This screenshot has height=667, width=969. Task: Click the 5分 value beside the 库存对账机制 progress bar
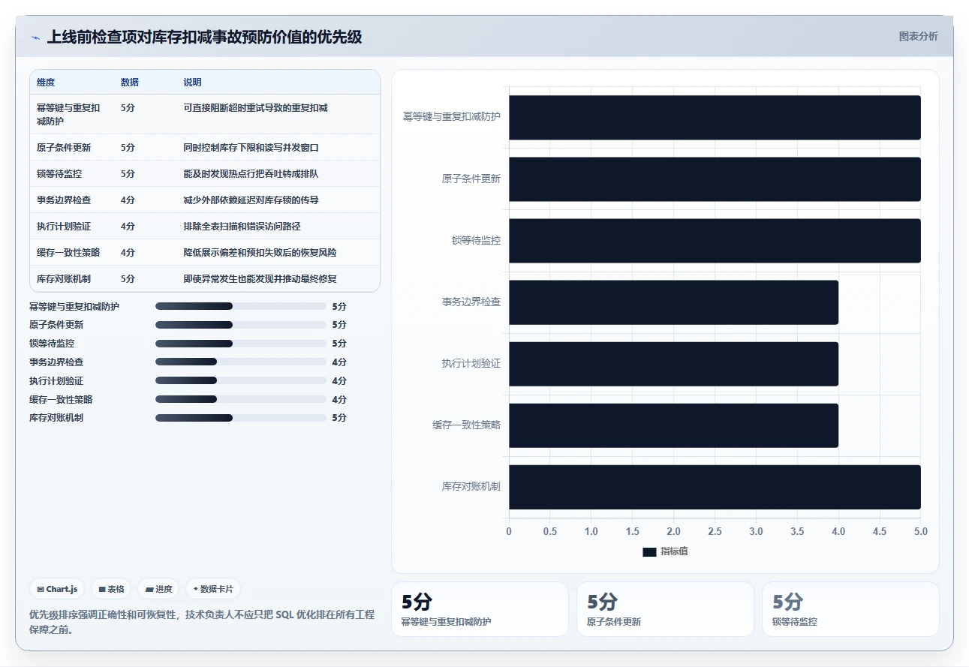[339, 418]
